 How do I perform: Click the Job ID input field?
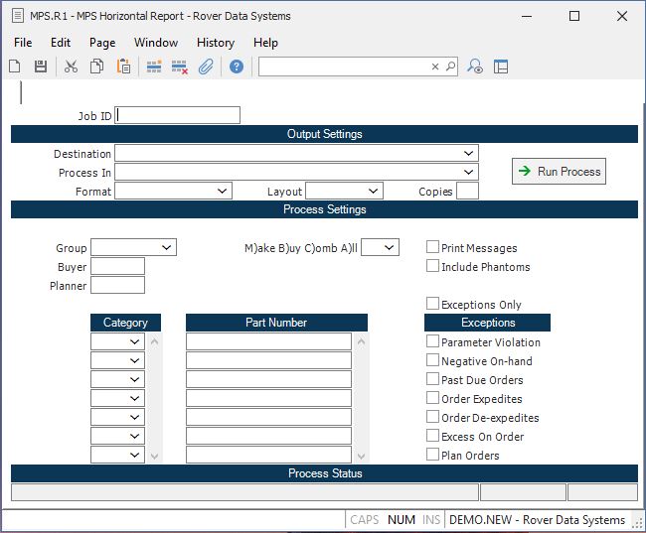click(x=178, y=115)
